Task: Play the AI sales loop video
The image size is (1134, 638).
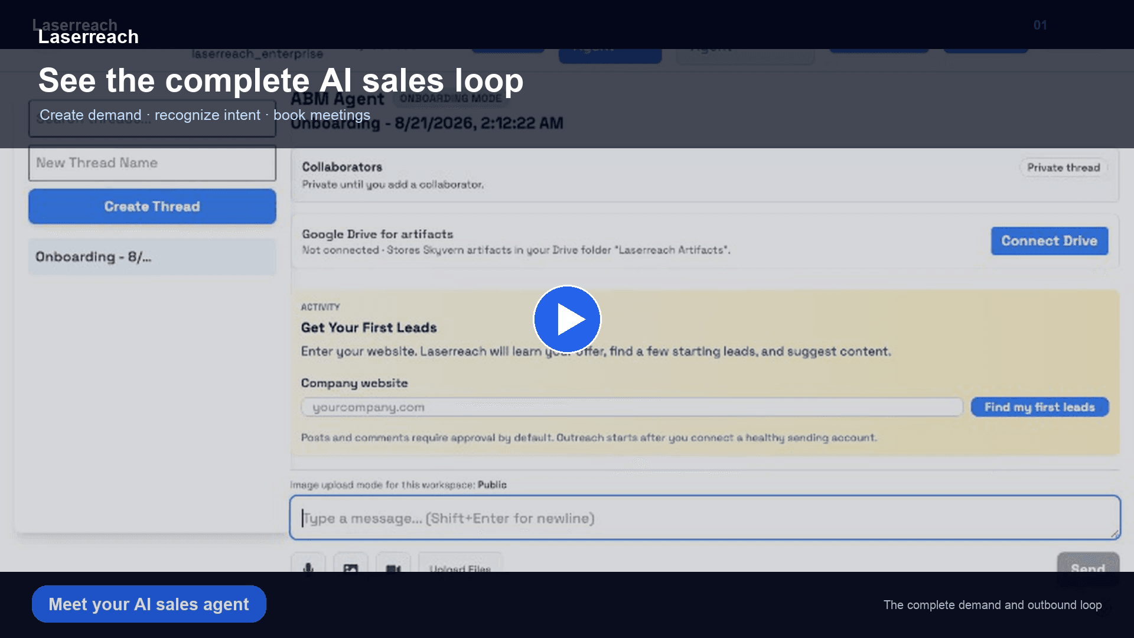Action: [567, 319]
